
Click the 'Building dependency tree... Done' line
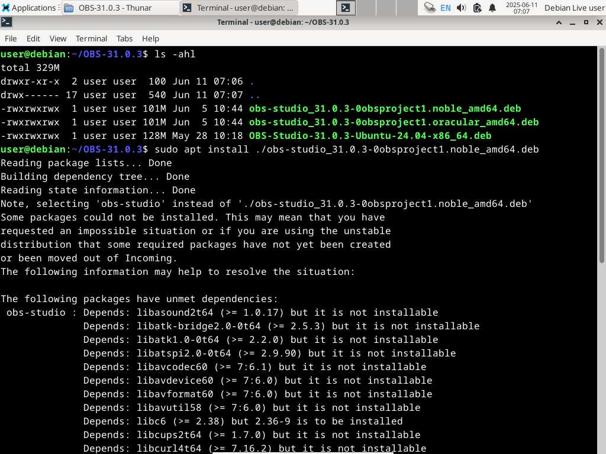tap(95, 176)
